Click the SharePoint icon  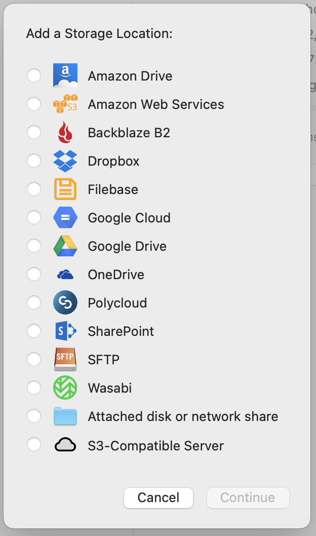tap(65, 331)
